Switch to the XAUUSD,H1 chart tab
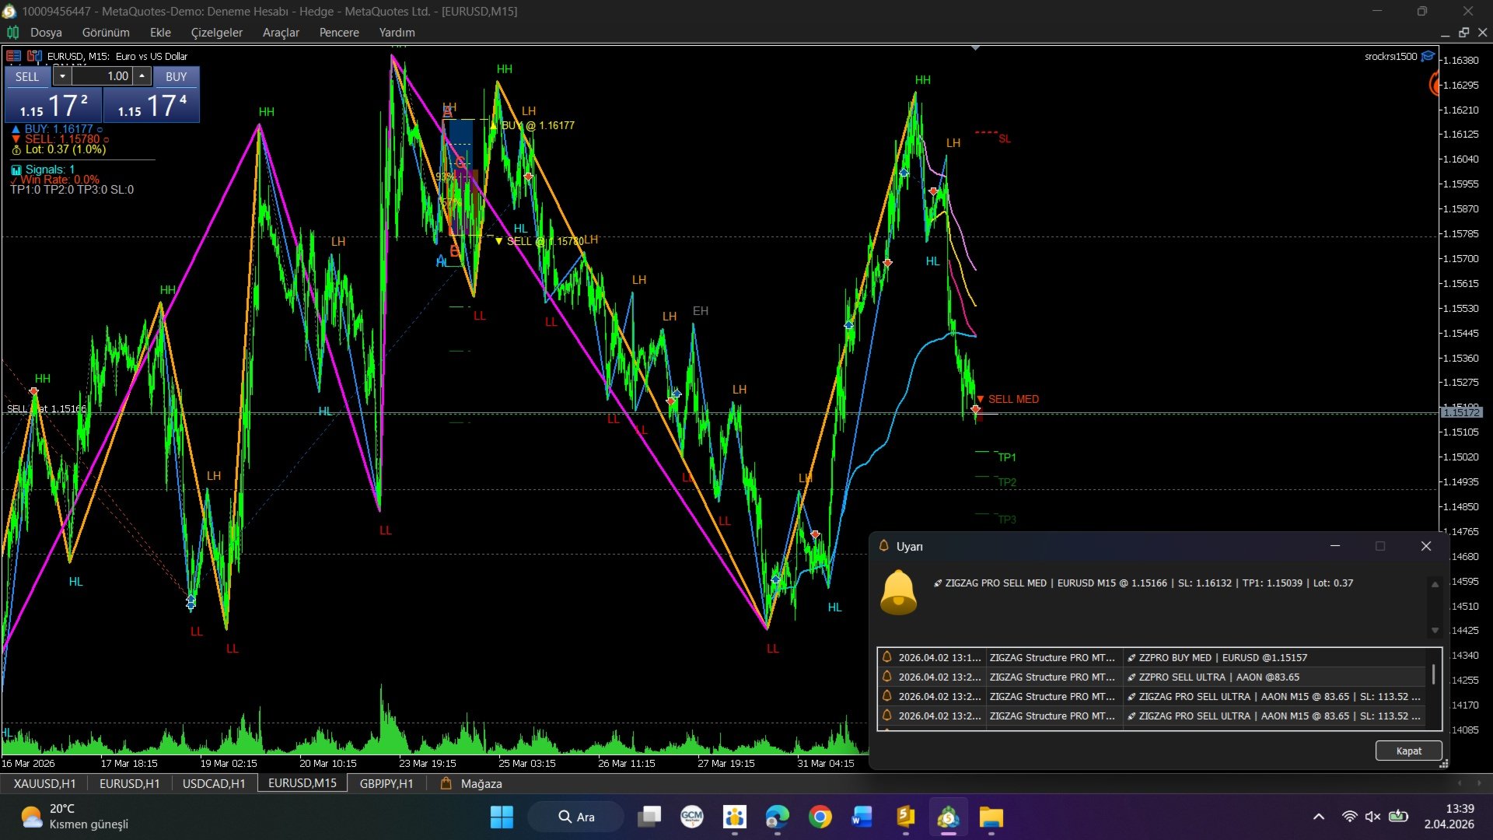 tap(44, 783)
